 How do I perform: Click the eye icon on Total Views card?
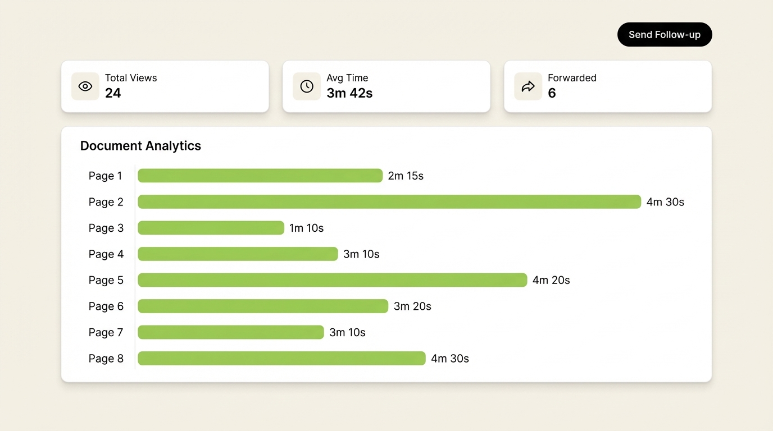(85, 86)
